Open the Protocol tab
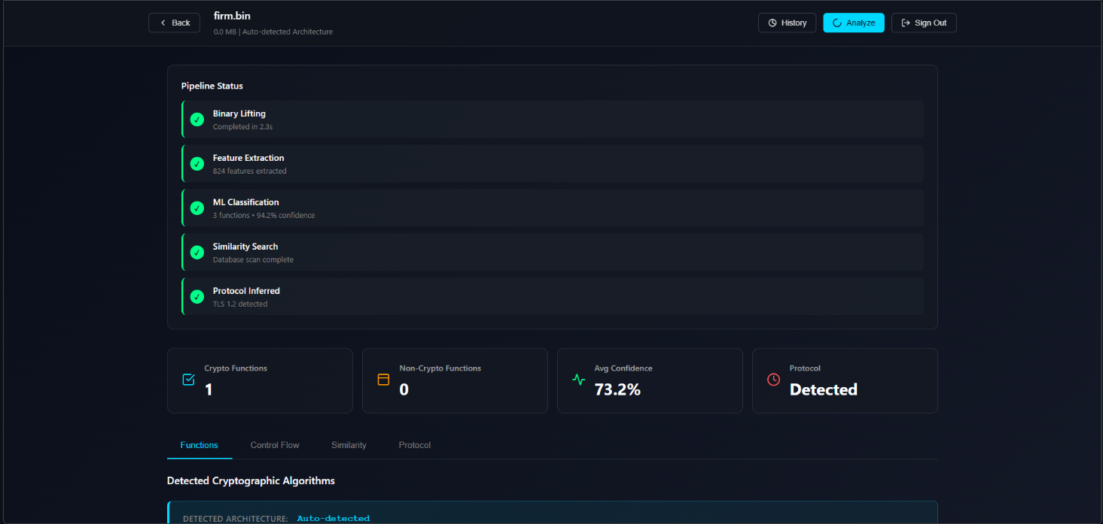Image resolution: width=1103 pixels, height=524 pixels. click(x=415, y=445)
